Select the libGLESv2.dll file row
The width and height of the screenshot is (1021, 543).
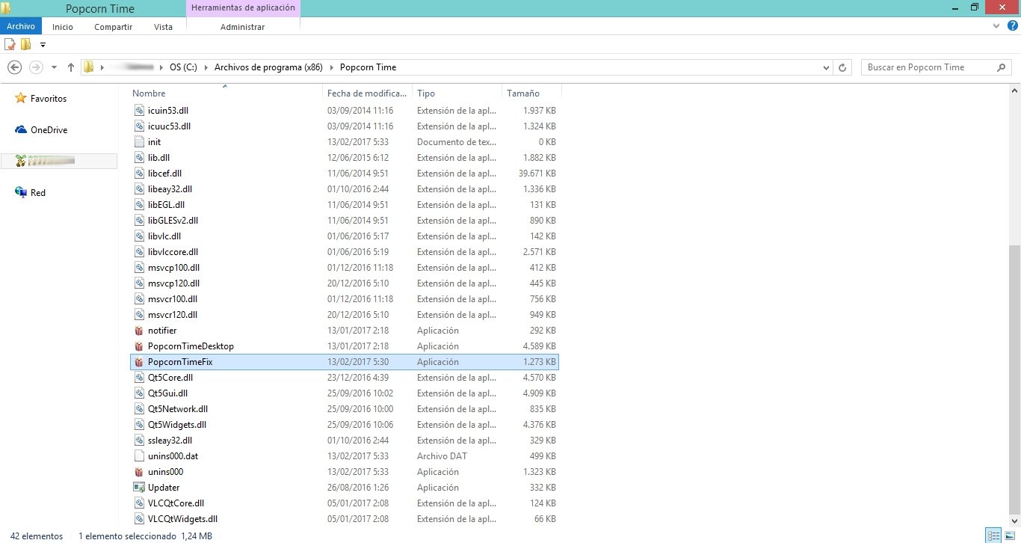coord(344,221)
